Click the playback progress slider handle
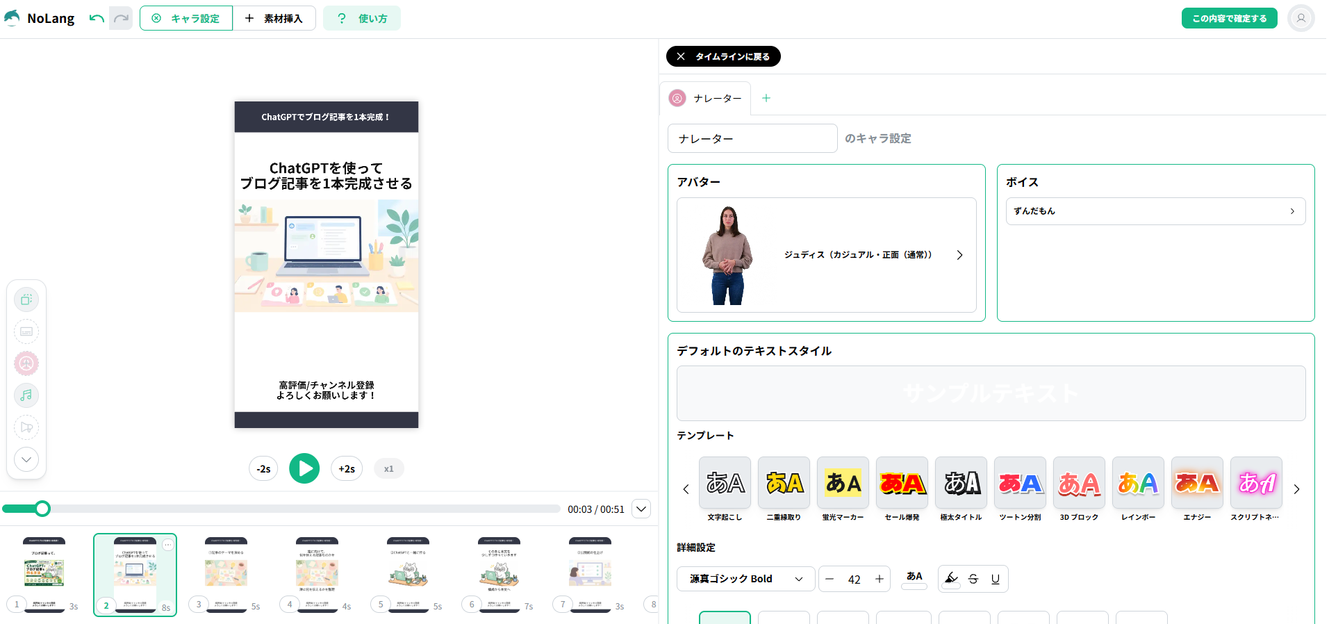This screenshot has width=1329, height=624. click(42, 509)
